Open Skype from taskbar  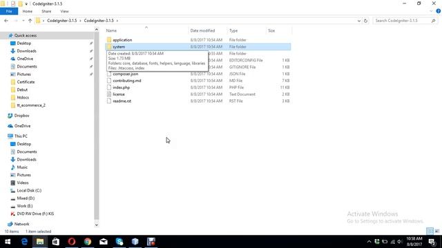click(119, 242)
